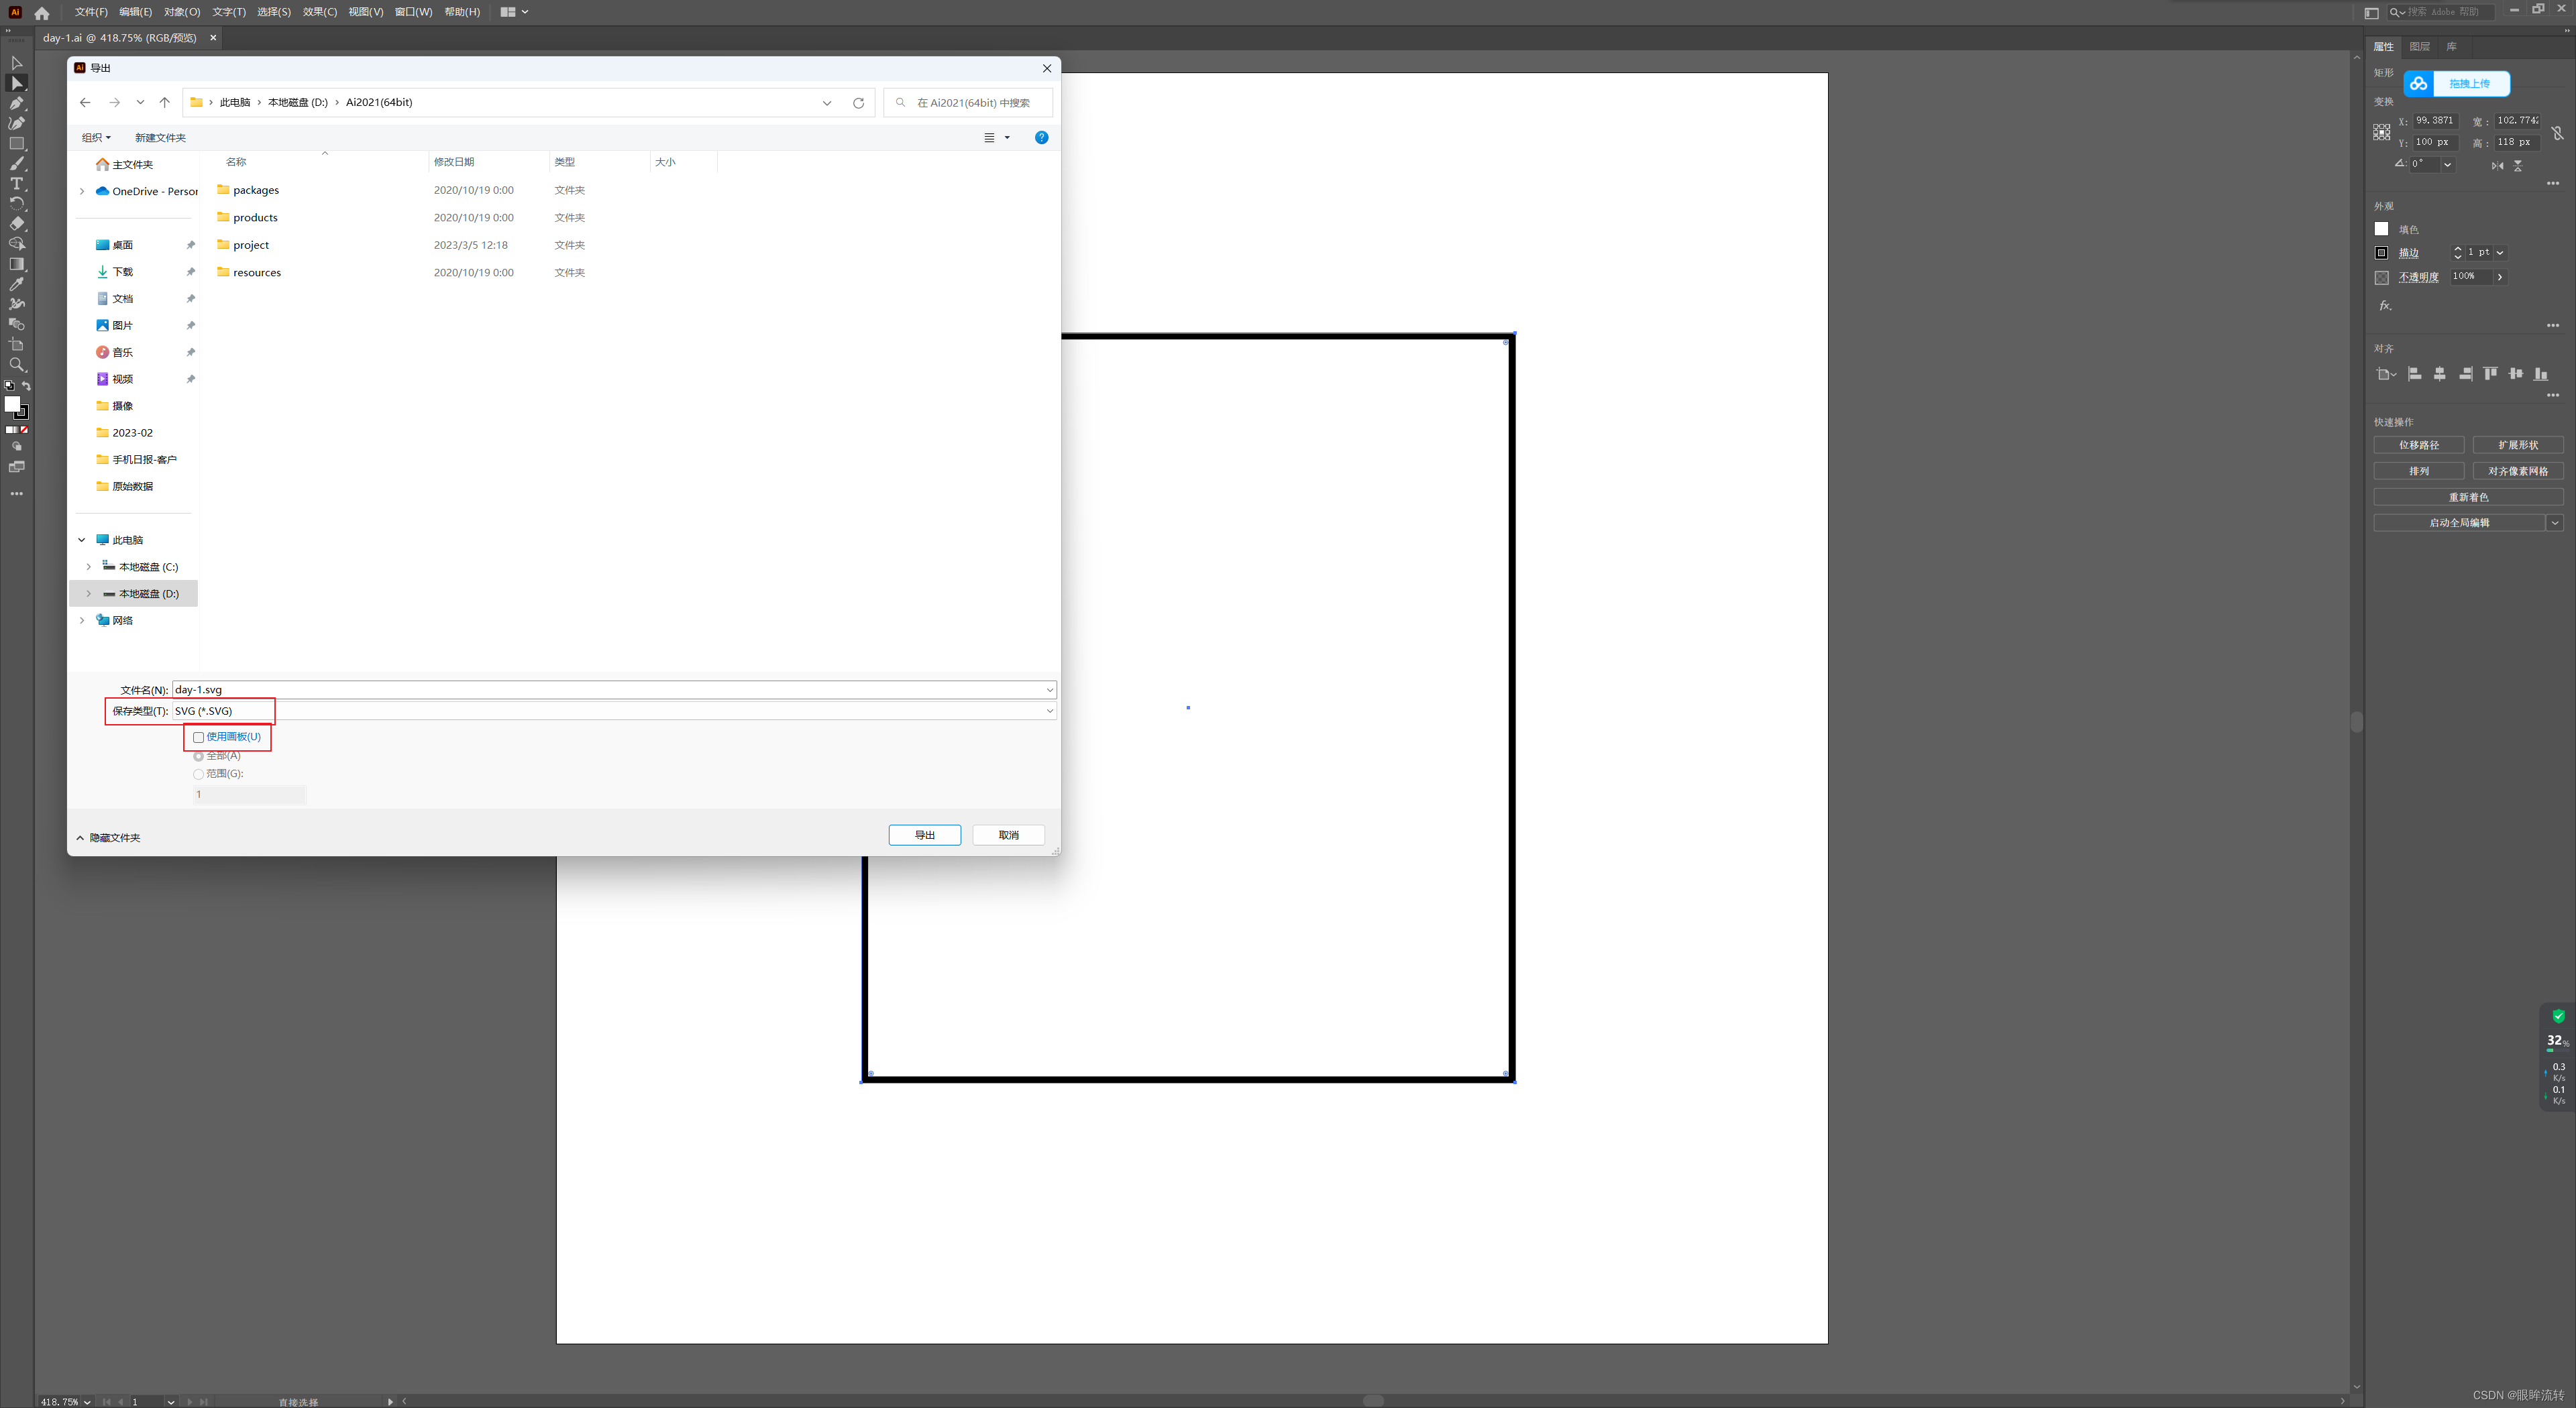Click the toolbar fill color box
The image size is (2576, 1408).
12,404
